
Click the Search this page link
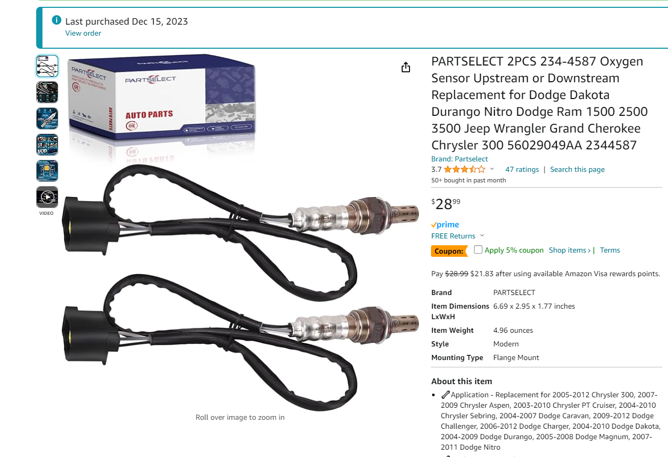pyautogui.click(x=577, y=169)
